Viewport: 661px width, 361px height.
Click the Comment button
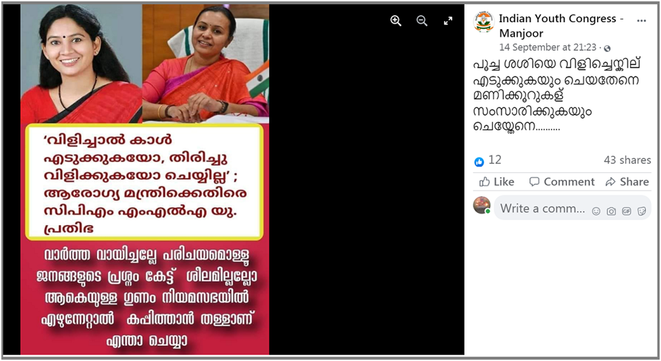click(562, 182)
